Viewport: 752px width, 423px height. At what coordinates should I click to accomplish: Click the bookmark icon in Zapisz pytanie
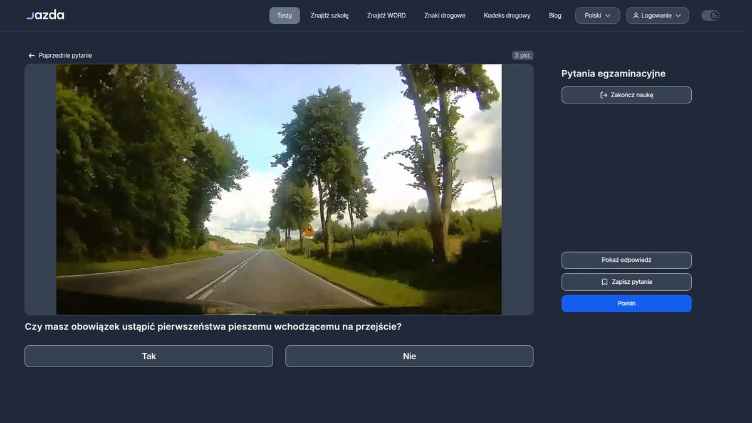pyautogui.click(x=605, y=282)
